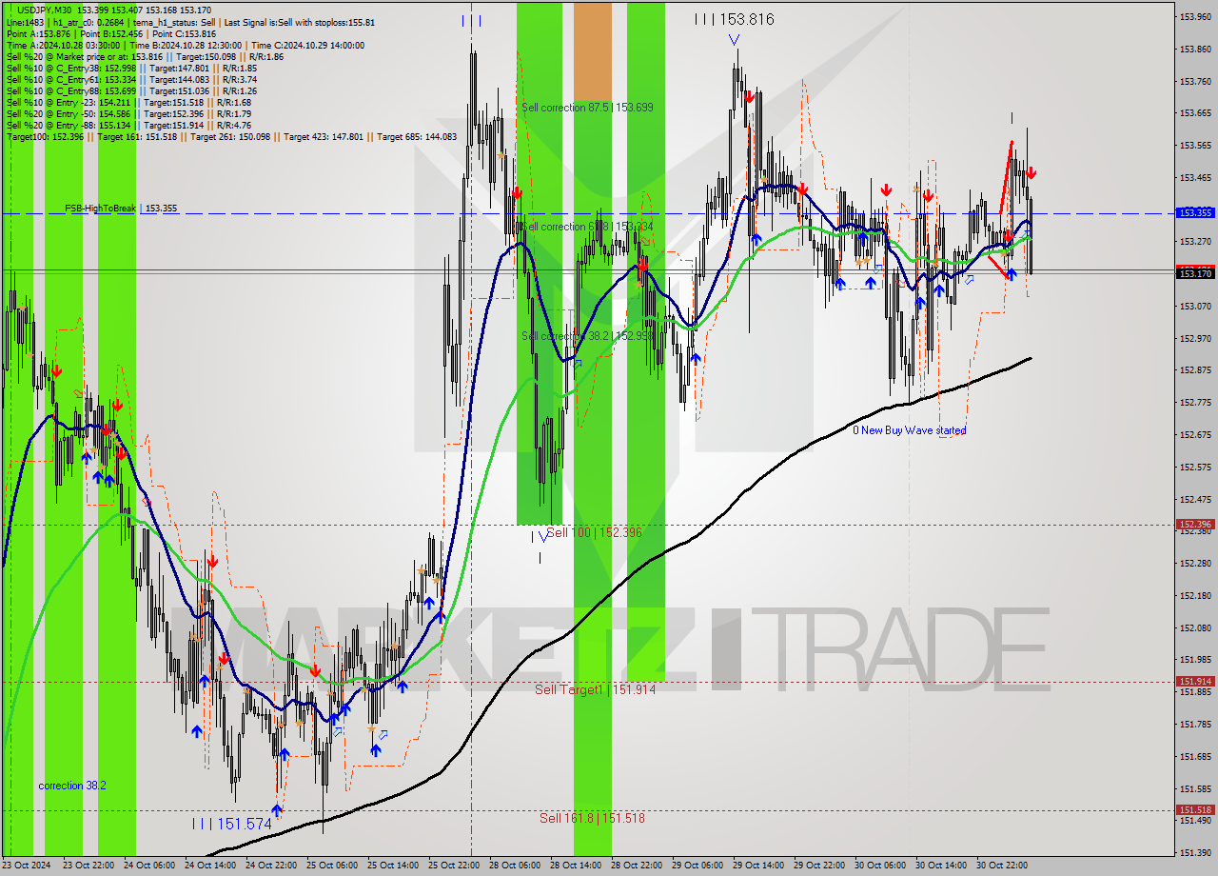
Task: Click the 'Target100: 152.396' targets line
Action: point(231,136)
